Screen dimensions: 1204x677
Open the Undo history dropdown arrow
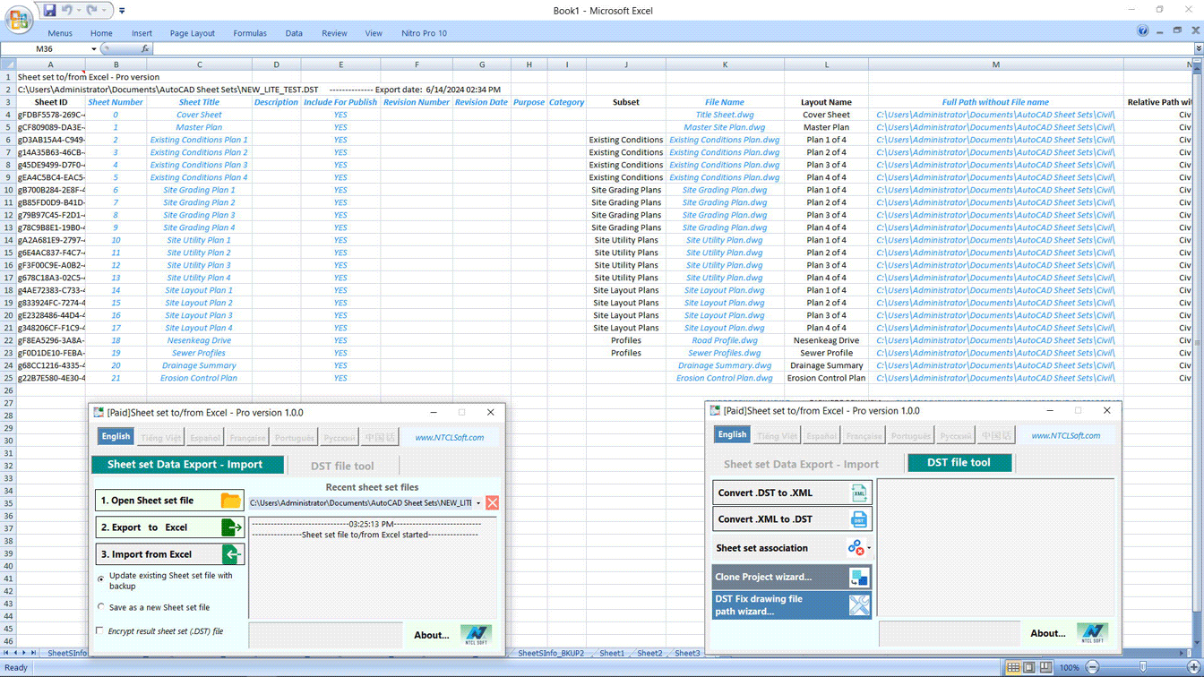tap(79, 11)
